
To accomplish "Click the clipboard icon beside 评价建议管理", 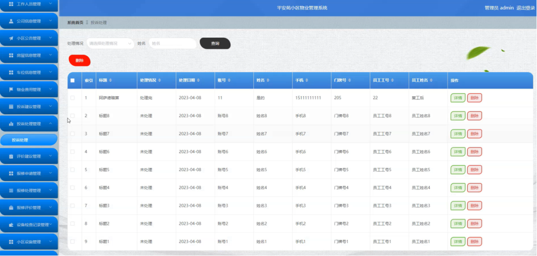I will pyautogui.click(x=11, y=156).
